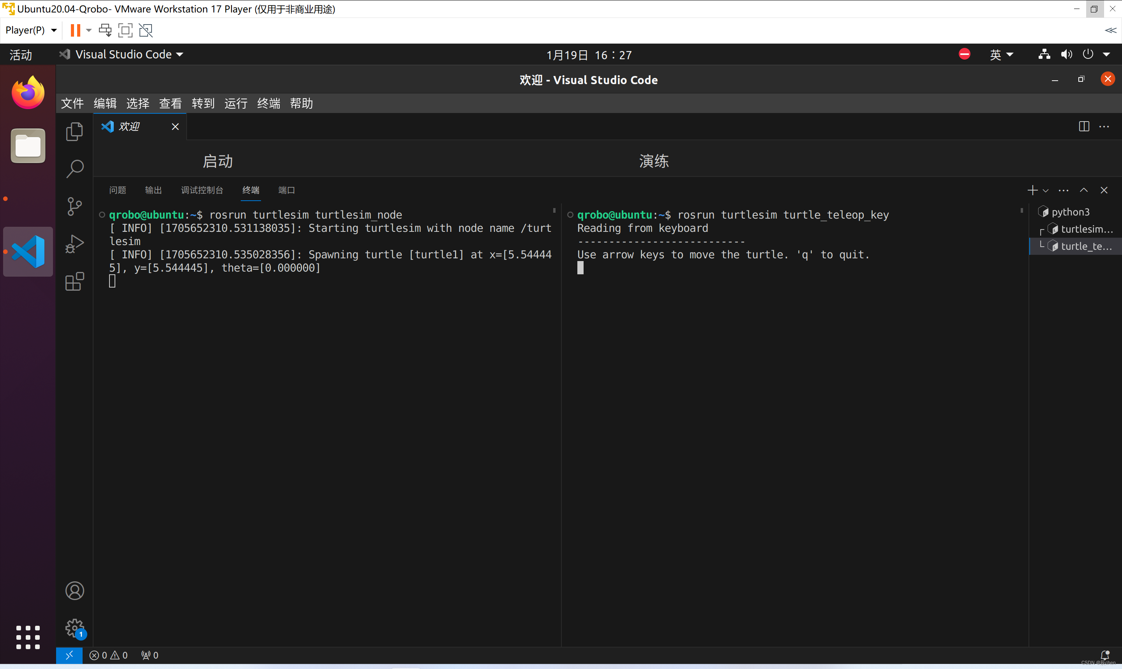Close the terminal panel
The height and width of the screenshot is (669, 1122).
[x=1104, y=190]
